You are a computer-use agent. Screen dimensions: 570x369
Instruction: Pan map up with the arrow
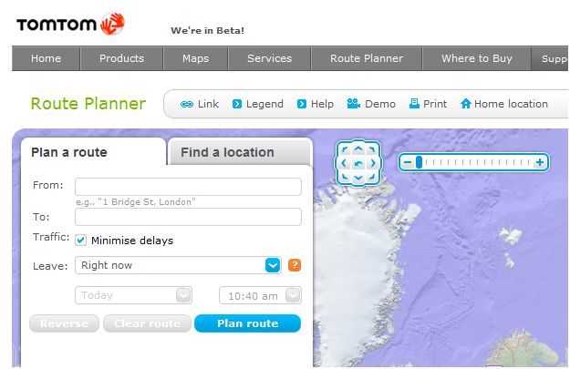coord(358,149)
